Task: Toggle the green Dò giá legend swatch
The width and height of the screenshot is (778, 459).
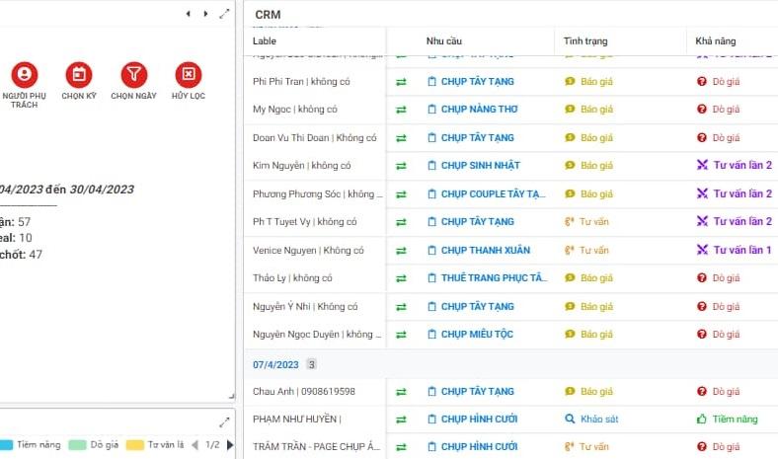Action: coord(77,445)
